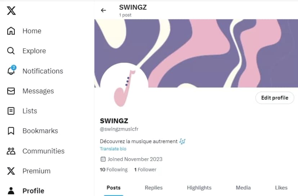Viewport: 298px width, 196px height.
Task: Open the 10 Following list
Action: point(114,169)
